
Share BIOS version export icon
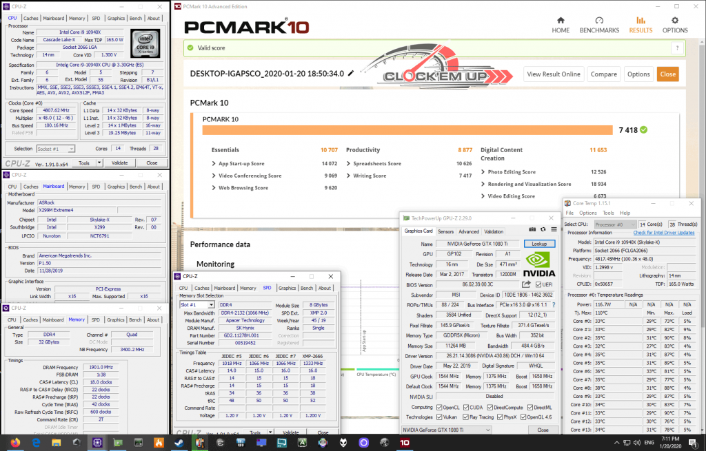(x=526, y=284)
